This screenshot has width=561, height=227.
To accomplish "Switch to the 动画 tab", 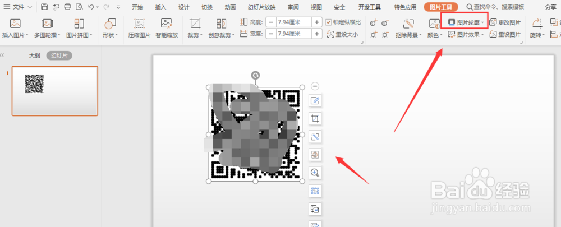I will click(x=230, y=7).
